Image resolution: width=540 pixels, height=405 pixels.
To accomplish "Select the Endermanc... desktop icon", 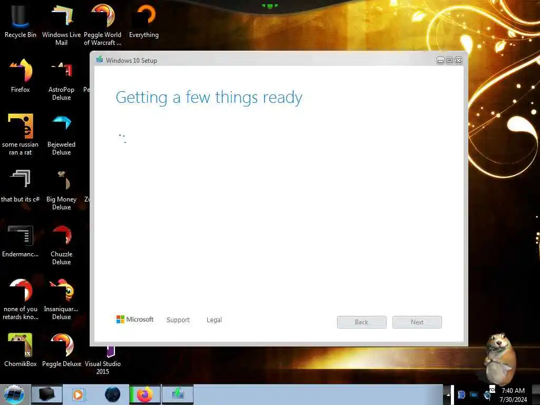I will (x=21, y=240).
